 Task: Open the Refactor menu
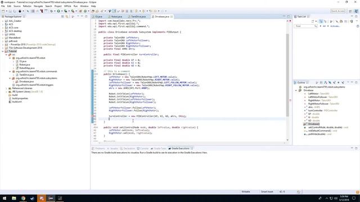(27, 6)
